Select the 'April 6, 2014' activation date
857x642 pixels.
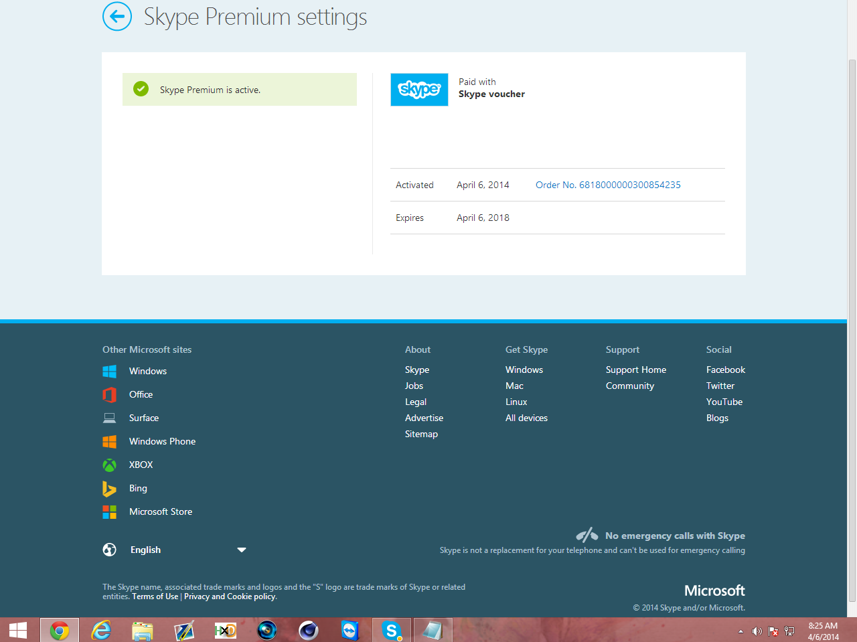(483, 185)
